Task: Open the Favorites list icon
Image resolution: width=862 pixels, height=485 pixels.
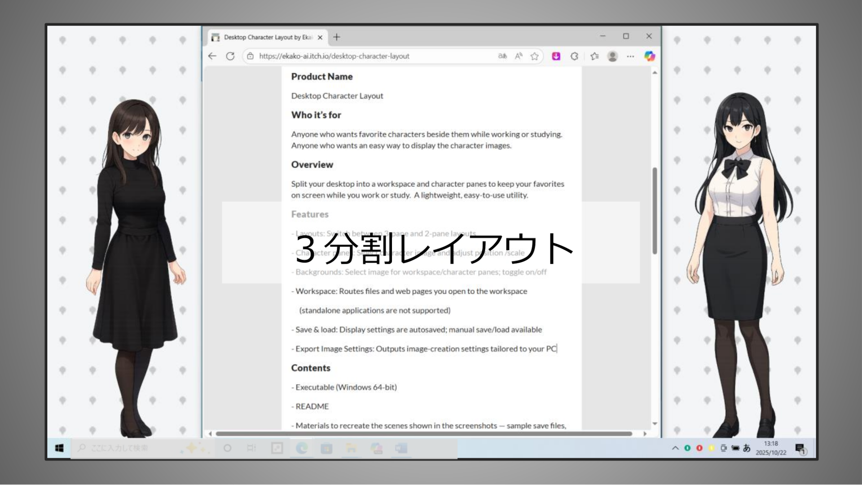Action: [x=594, y=56]
